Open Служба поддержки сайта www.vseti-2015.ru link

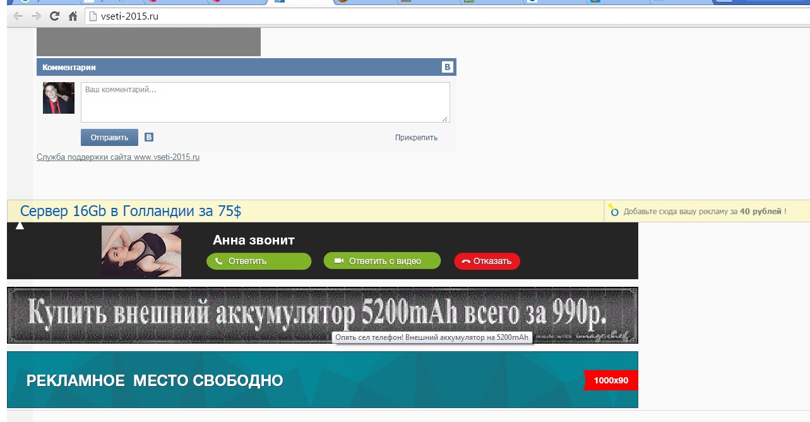(118, 157)
